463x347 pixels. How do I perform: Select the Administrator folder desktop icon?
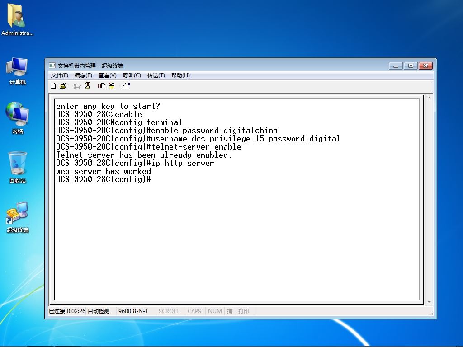pos(17,19)
